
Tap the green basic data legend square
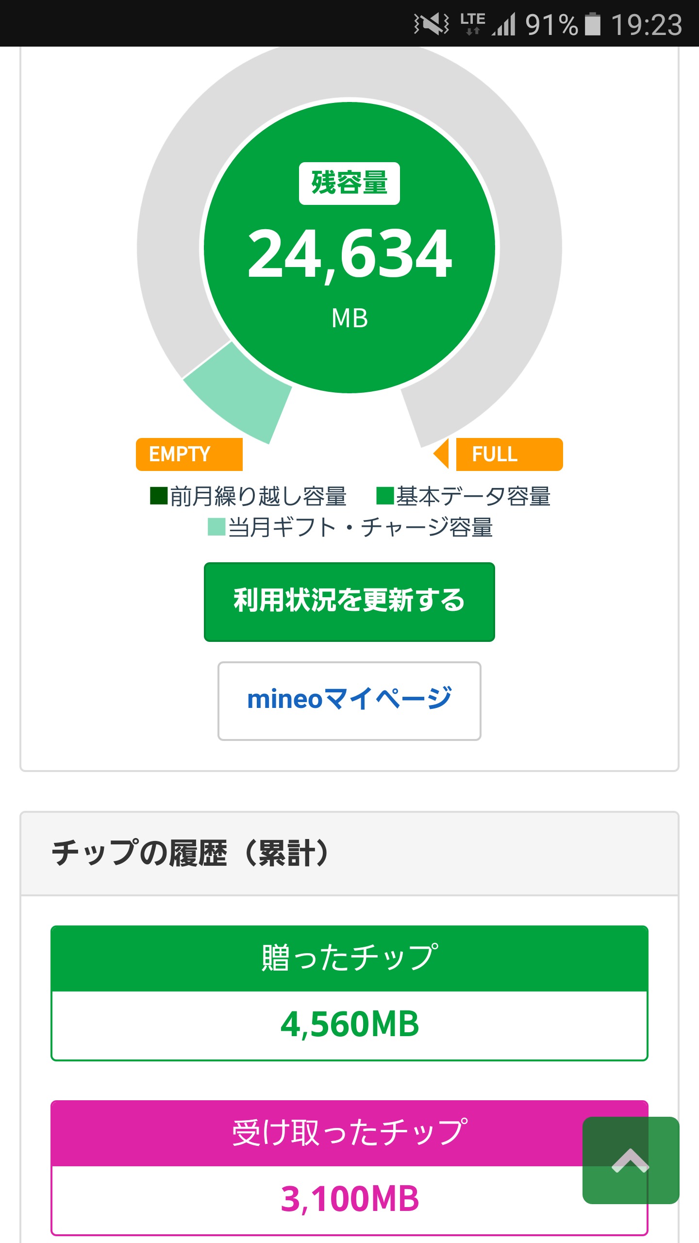385,496
